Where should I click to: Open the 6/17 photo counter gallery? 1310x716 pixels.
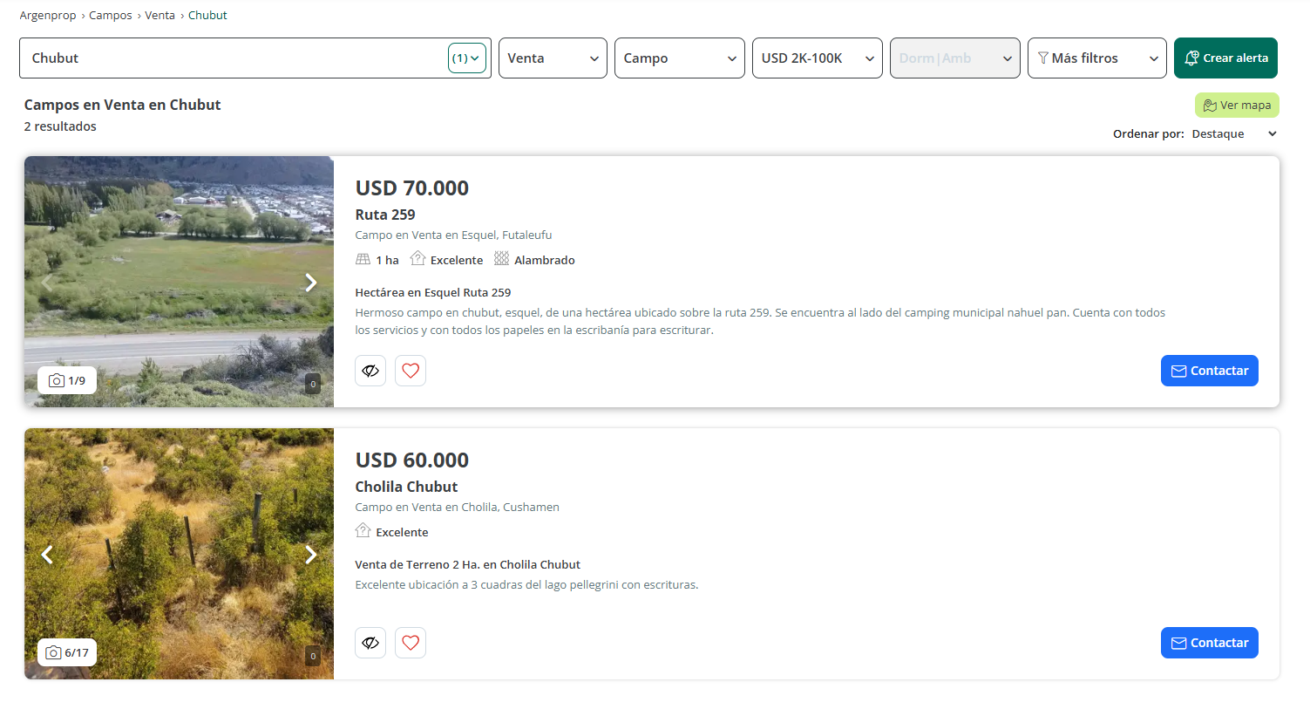point(67,652)
